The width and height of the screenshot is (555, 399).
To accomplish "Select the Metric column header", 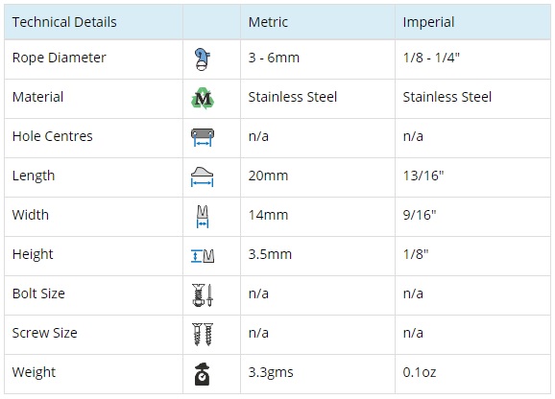I will tap(318, 22).
